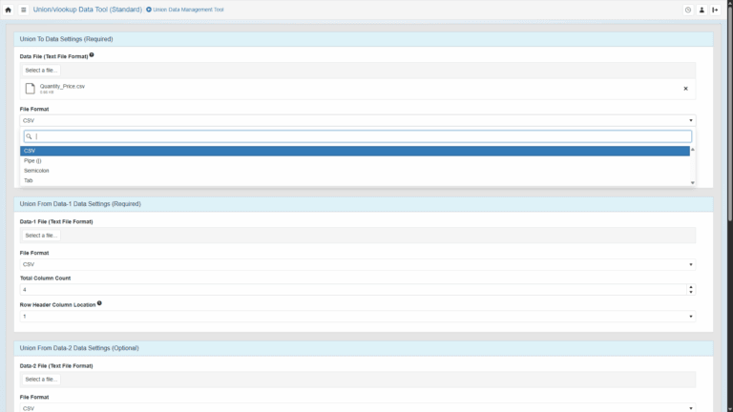Open the Union Data Management Tool link
Image resolution: width=733 pixels, height=412 pixels.
pos(188,10)
